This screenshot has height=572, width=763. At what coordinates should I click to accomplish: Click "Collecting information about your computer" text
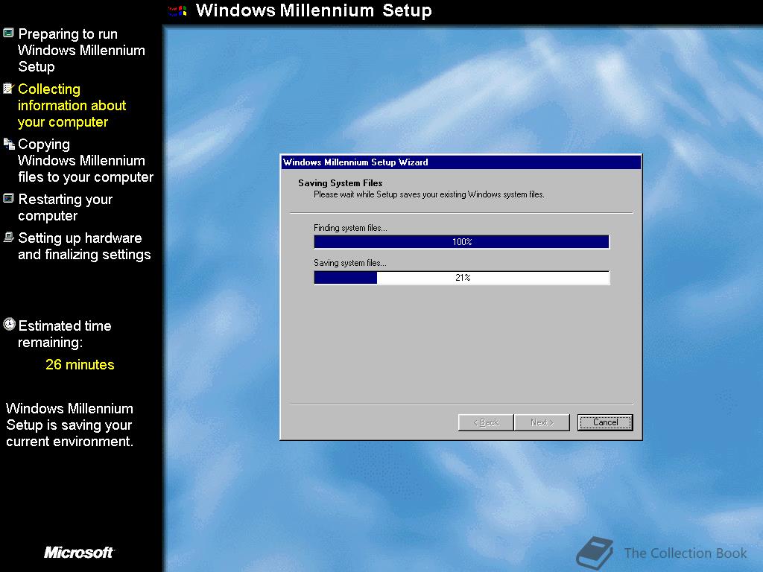tap(72, 106)
